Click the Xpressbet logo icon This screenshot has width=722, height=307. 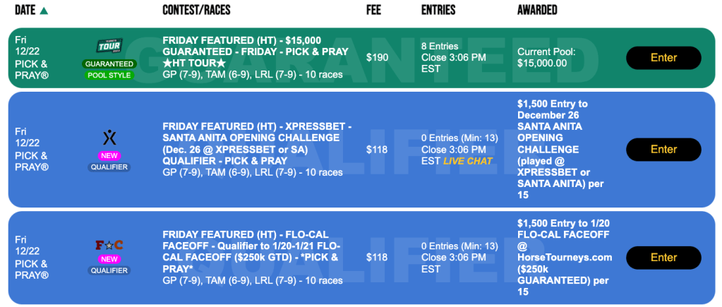(109, 136)
